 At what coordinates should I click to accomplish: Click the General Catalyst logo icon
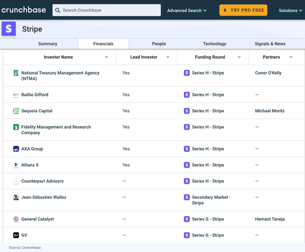(x=16, y=219)
